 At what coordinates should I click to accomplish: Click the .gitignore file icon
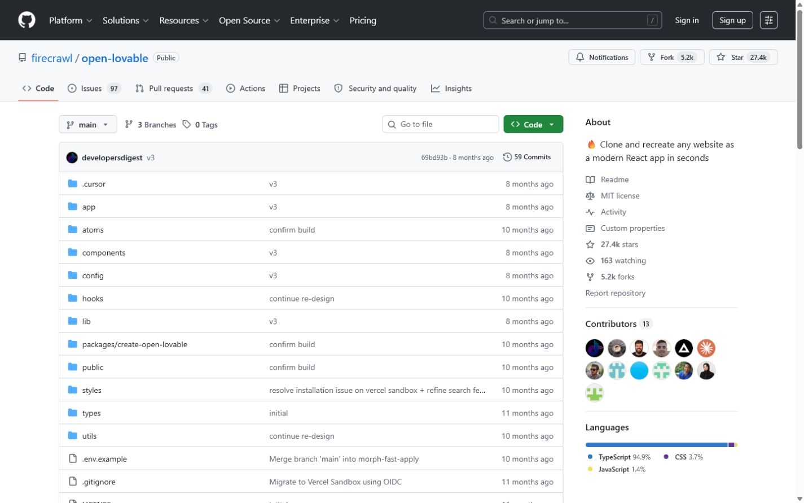[x=73, y=482]
